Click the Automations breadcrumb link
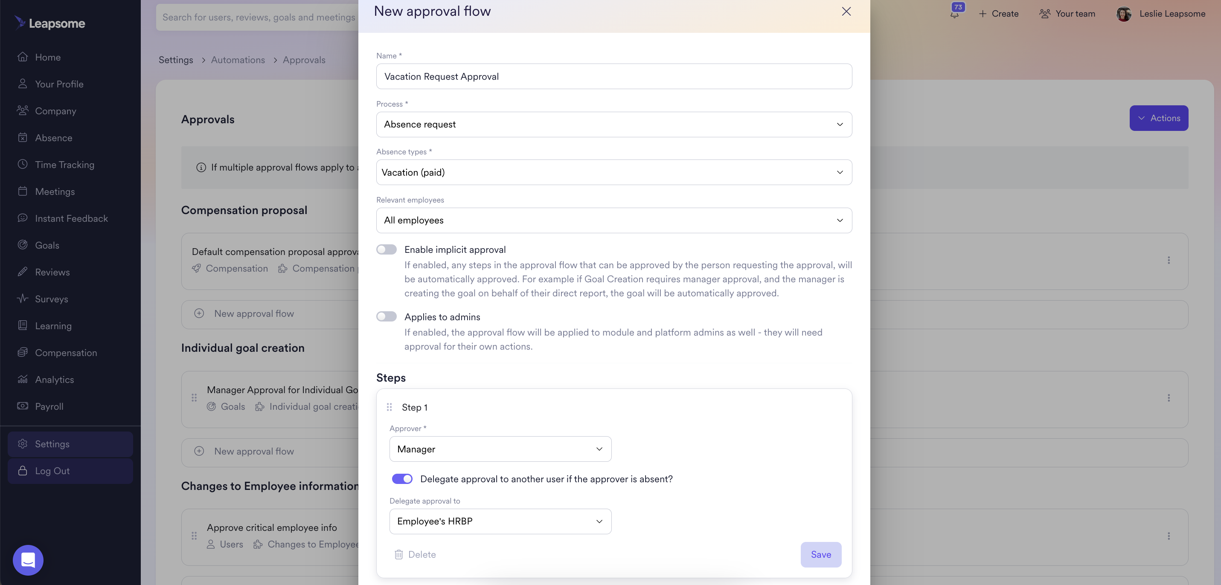 (x=238, y=60)
